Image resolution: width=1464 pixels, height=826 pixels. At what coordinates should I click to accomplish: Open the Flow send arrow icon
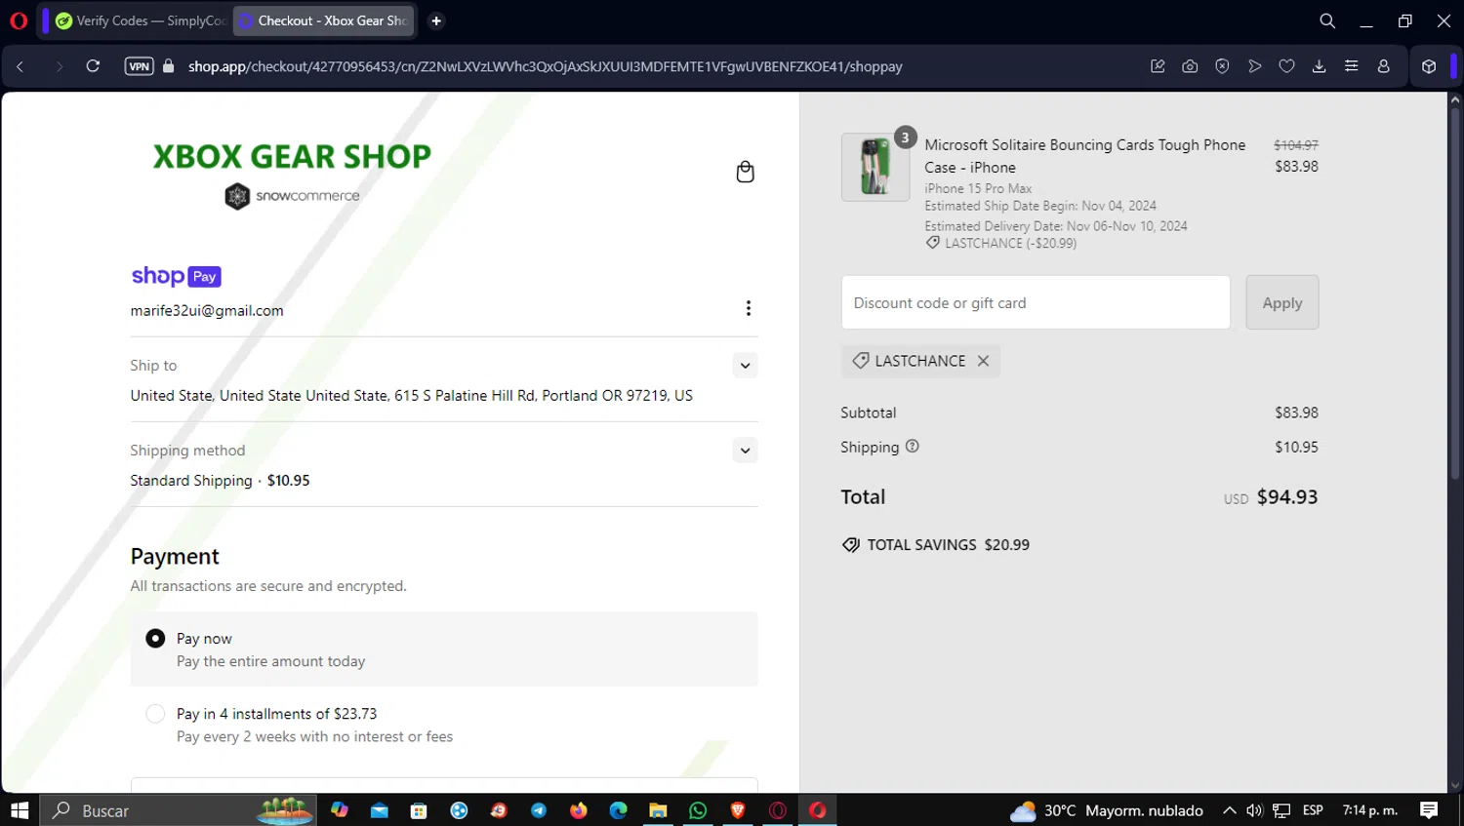(1255, 66)
